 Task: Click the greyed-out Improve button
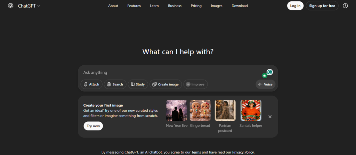click(195, 84)
